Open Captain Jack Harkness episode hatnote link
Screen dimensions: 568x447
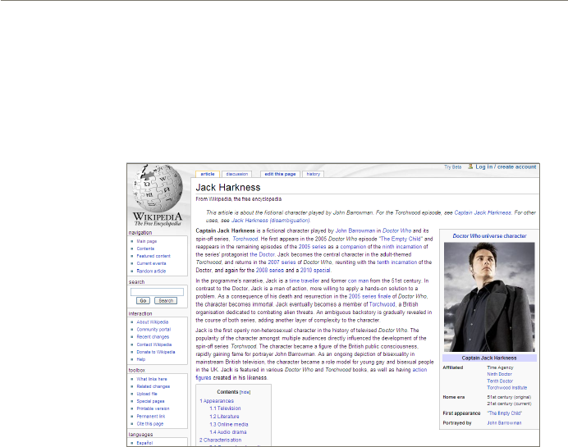[x=483, y=212]
